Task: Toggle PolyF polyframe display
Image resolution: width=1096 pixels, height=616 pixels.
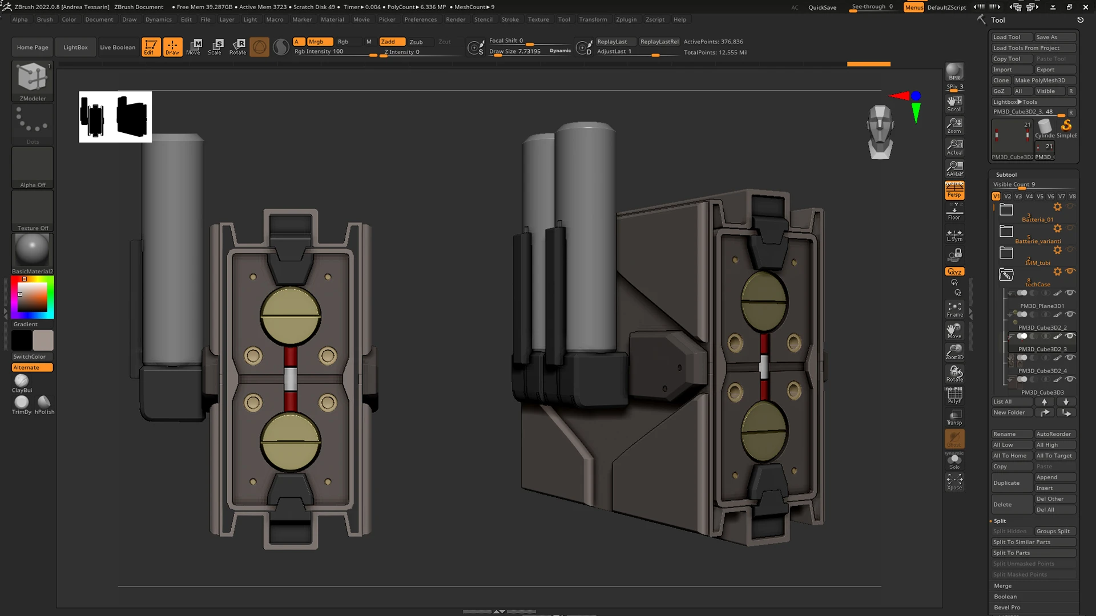Action: tap(954, 395)
